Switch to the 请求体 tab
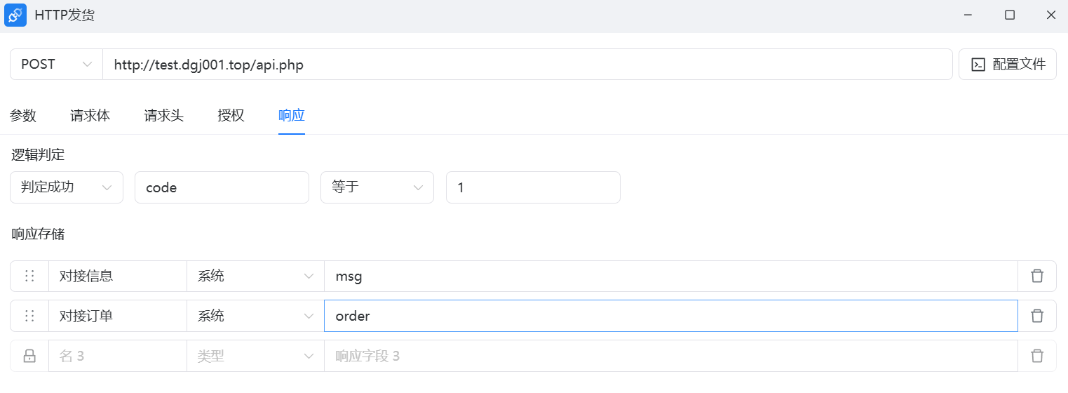 pyautogui.click(x=90, y=116)
